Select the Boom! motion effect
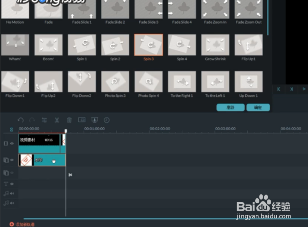This screenshot has width=308, height=227. [48, 45]
